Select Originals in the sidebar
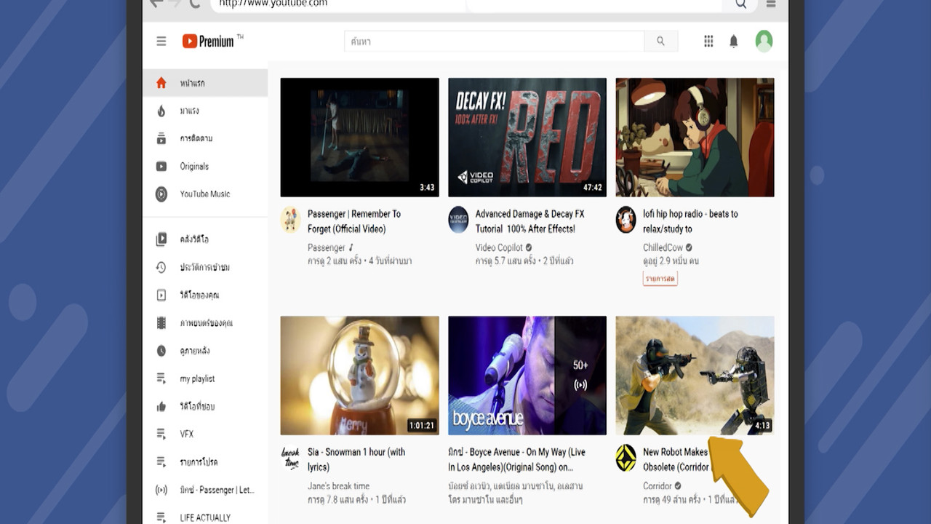Viewport: 931px width, 524px height. [194, 166]
